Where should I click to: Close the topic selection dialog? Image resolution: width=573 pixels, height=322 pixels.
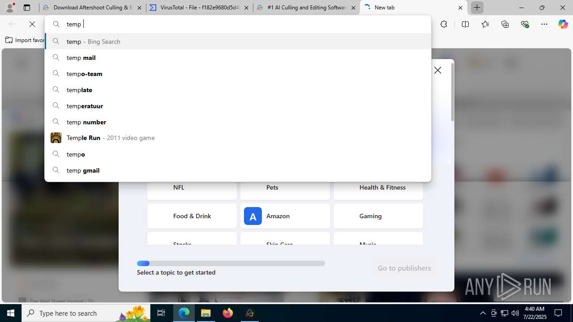(x=438, y=70)
